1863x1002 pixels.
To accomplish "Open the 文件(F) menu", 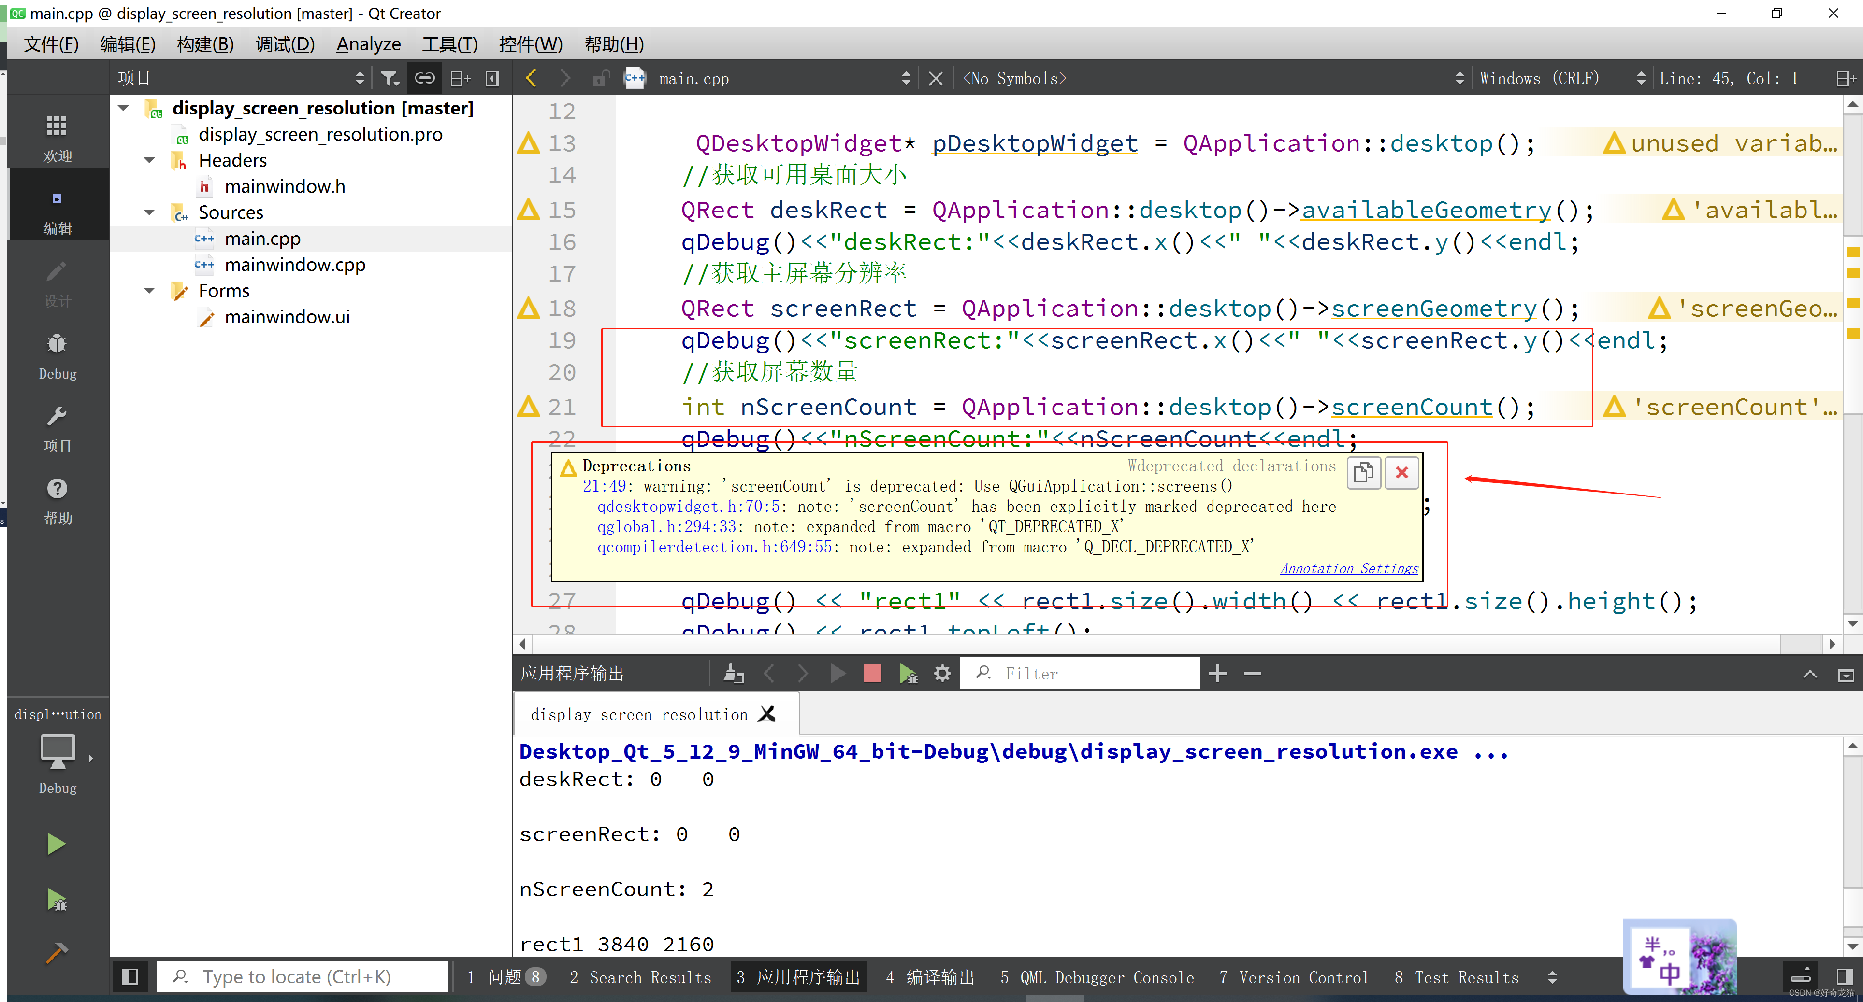I will click(x=51, y=44).
